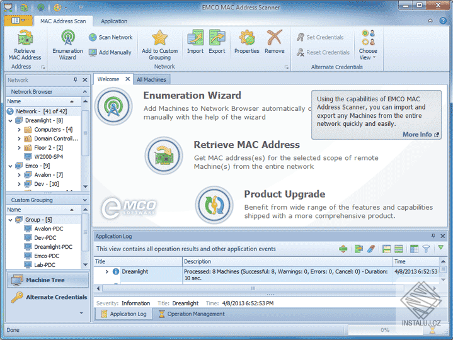The height and width of the screenshot is (340, 453).
Task: Expand the Computers - [4] node
Action: click(x=20, y=130)
